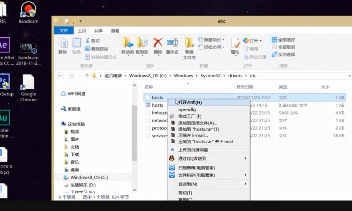This screenshot has width=352, height=211.
Task: Choose Open with (打开方式) in context menu
Action: [209, 102]
